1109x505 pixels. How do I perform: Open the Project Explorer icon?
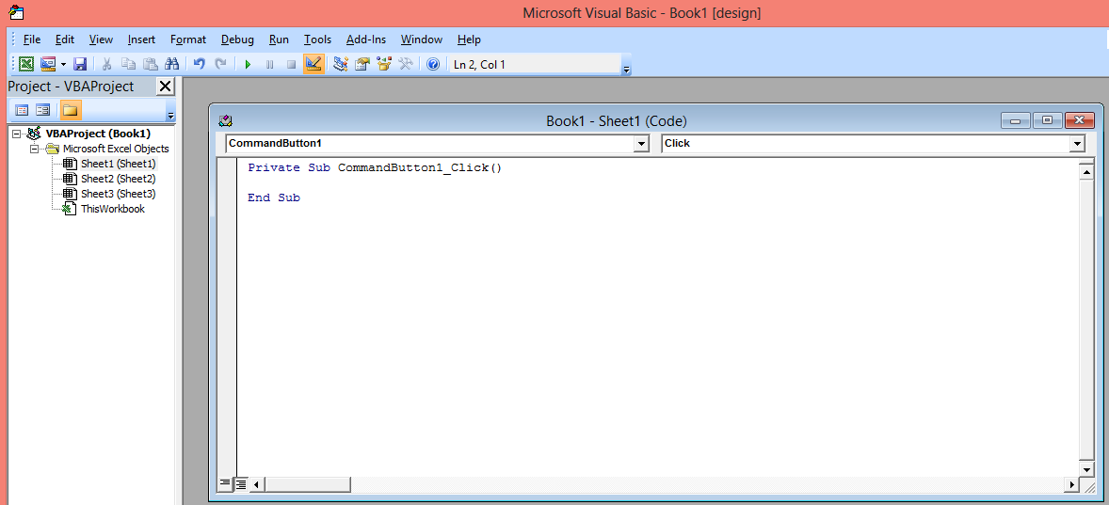(x=340, y=64)
